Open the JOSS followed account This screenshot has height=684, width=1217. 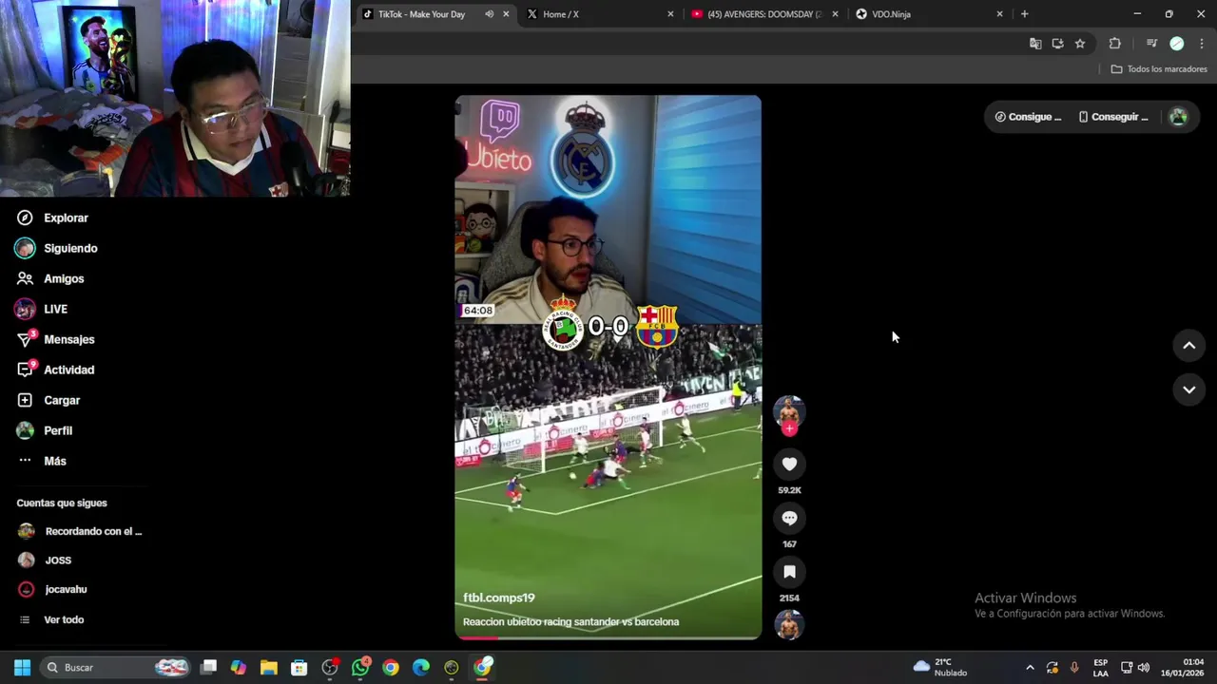[45, 560]
